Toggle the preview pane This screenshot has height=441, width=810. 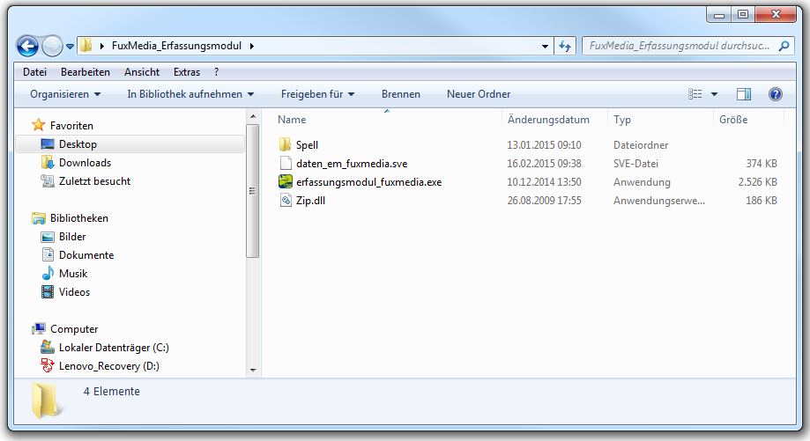pyautogui.click(x=744, y=94)
